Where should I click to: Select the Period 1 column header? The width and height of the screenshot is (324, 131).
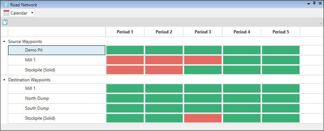[125, 32]
